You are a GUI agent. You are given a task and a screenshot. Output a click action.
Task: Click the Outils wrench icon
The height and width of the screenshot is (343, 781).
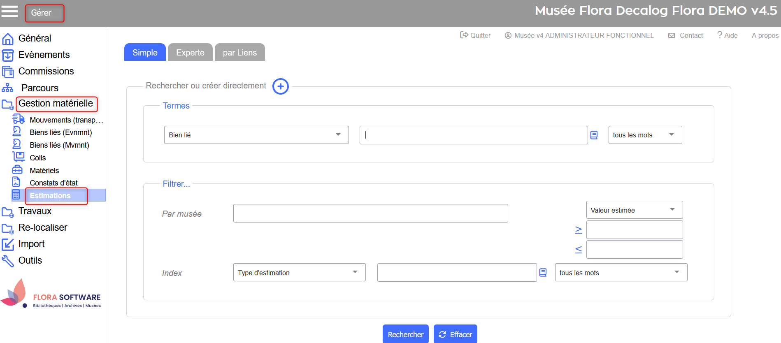(8, 261)
